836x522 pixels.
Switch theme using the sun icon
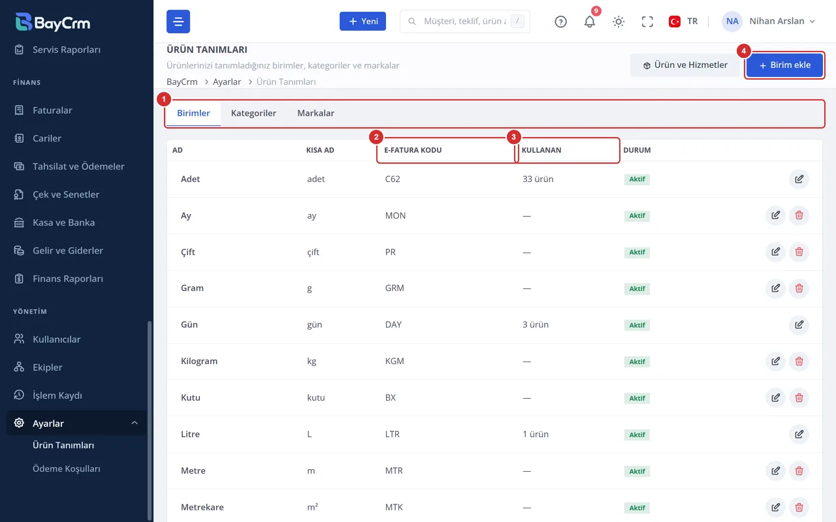click(x=619, y=22)
